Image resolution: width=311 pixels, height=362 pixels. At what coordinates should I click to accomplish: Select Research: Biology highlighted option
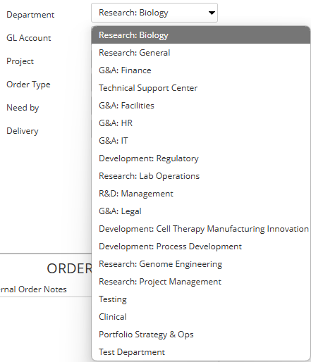coord(201,35)
